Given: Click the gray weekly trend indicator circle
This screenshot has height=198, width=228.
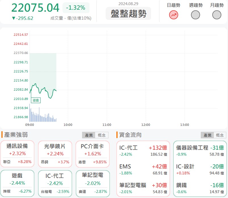Looking at the screenshot, I should point(195,15).
